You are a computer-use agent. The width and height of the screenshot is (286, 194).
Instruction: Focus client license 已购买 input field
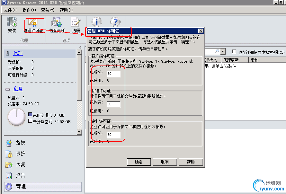coord(113,74)
